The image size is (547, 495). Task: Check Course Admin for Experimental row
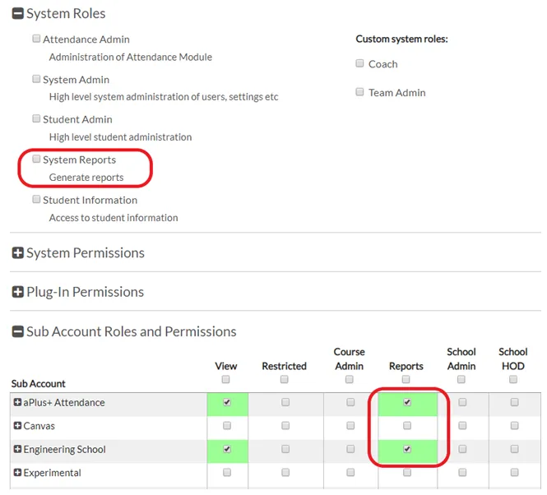pos(350,472)
